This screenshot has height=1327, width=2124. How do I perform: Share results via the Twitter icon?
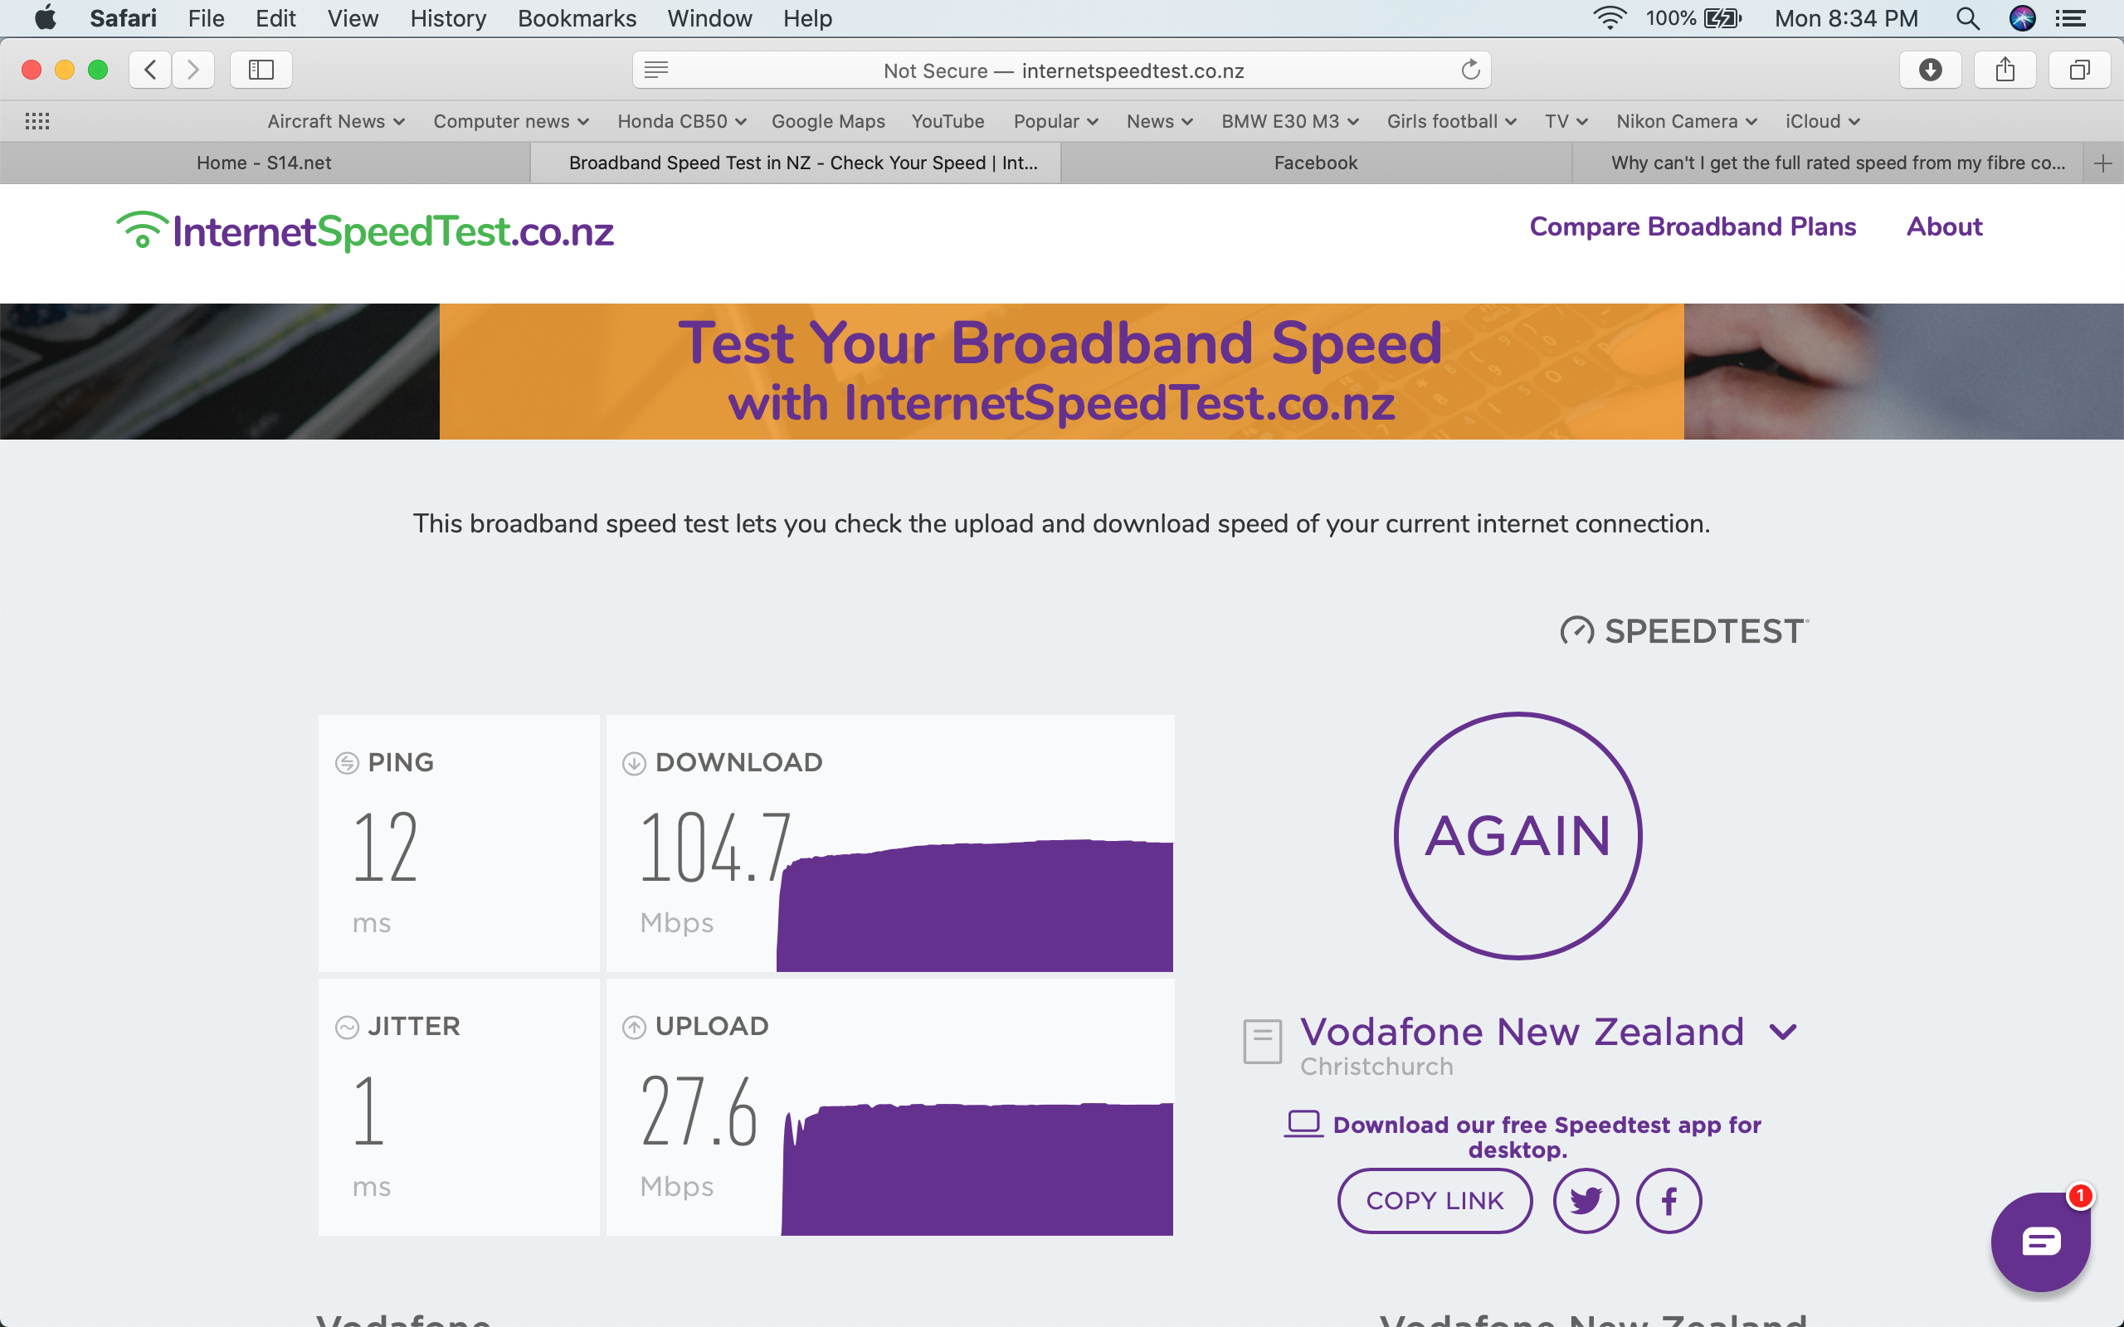(x=1585, y=1201)
